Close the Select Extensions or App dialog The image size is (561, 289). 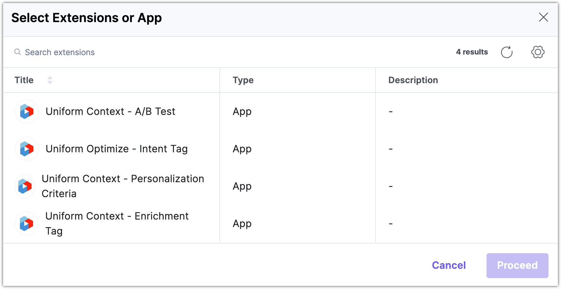click(x=544, y=18)
